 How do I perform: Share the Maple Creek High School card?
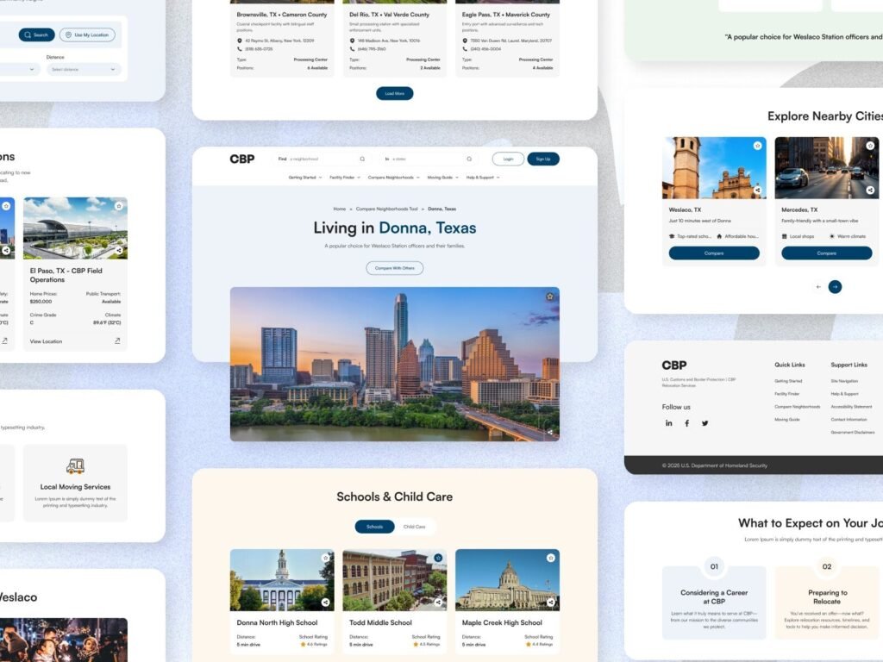pos(551,603)
